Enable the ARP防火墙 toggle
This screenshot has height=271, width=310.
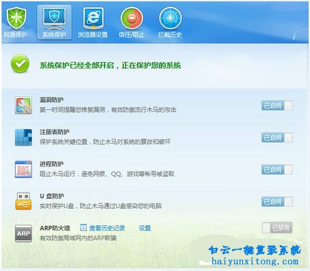[x=277, y=228]
